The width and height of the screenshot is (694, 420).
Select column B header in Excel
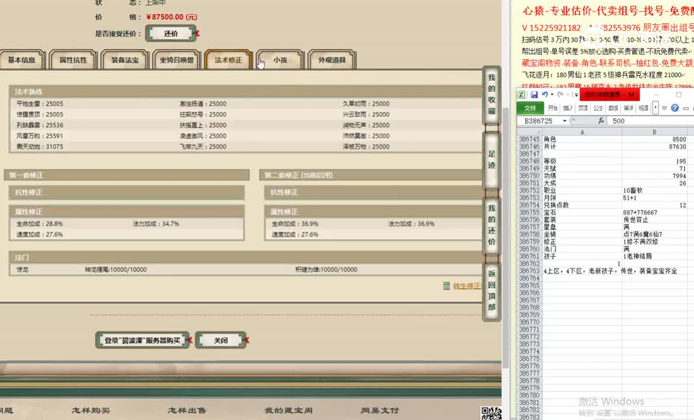pos(654,132)
